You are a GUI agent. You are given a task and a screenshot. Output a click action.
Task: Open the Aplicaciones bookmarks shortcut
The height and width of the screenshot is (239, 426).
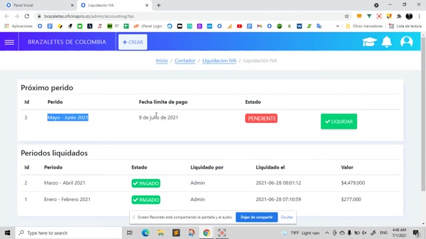(x=19, y=26)
